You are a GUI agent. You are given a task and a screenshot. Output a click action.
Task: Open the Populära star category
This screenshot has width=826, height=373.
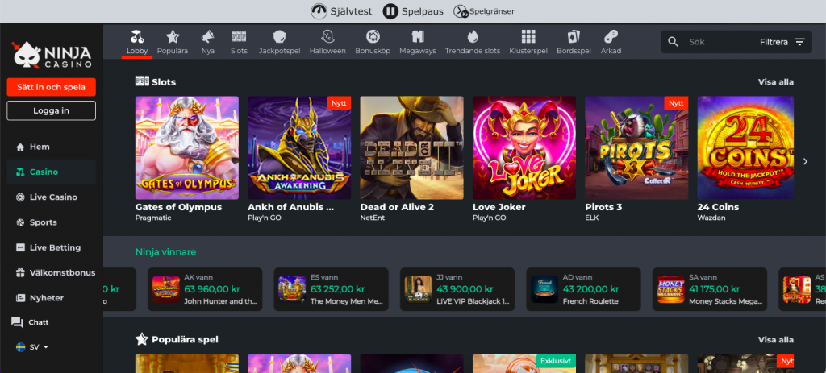[x=173, y=37]
